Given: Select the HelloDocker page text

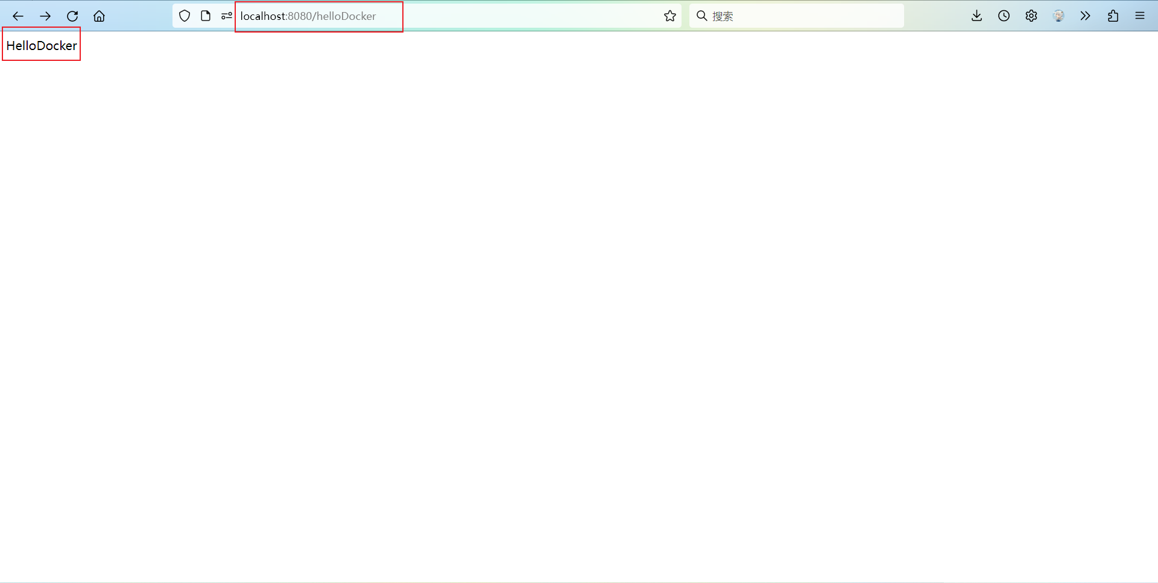Looking at the screenshot, I should tap(42, 46).
